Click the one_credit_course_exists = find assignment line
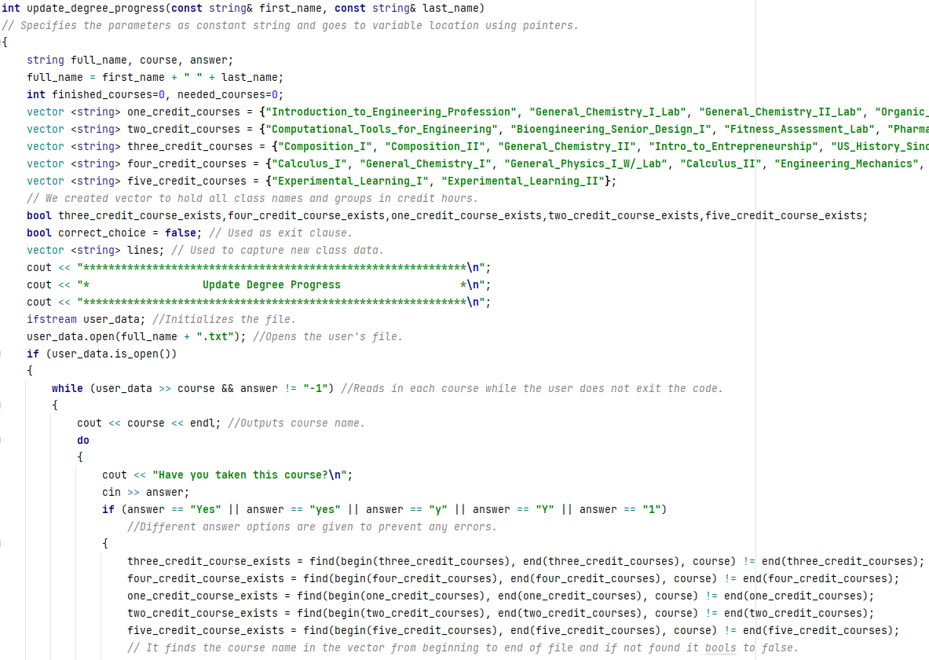The image size is (929, 660). [501, 596]
